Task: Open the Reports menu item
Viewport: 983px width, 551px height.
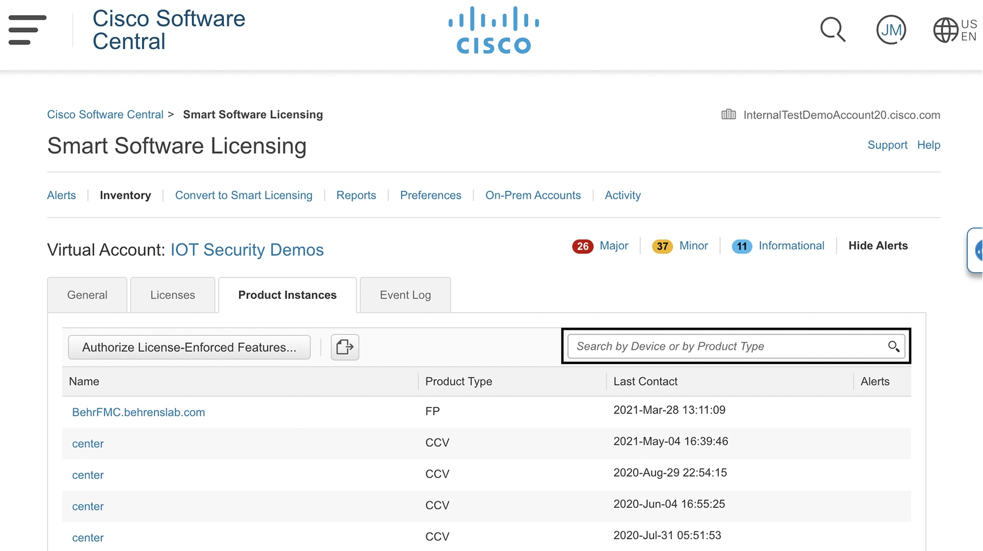Action: (356, 195)
